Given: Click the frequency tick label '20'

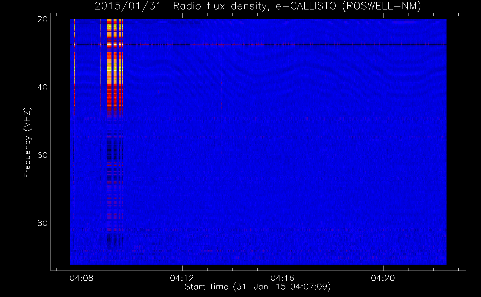Looking at the screenshot, I should point(43,19).
